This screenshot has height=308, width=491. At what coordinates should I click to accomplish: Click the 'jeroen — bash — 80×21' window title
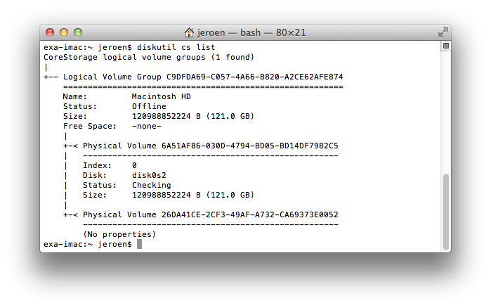251,33
